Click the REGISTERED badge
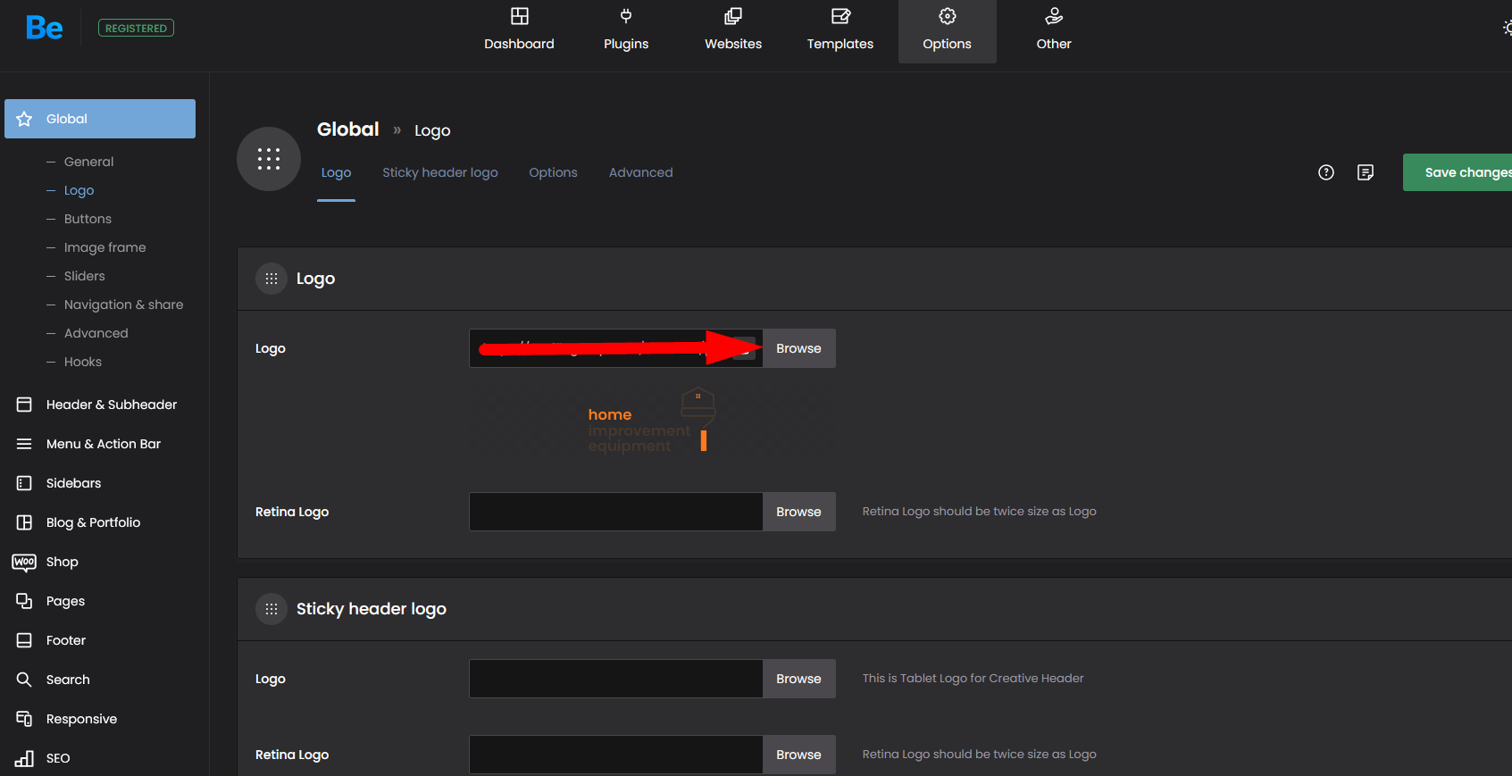 (x=136, y=29)
